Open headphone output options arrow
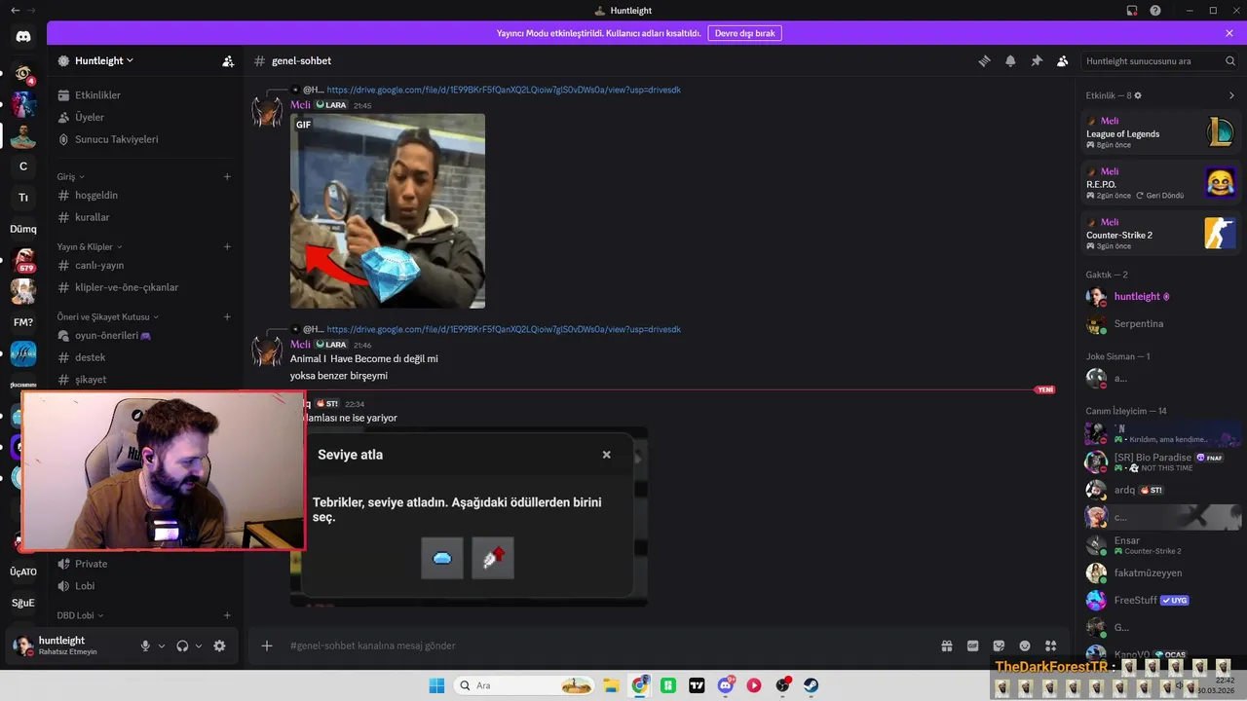The width and height of the screenshot is (1247, 701). [x=199, y=646]
